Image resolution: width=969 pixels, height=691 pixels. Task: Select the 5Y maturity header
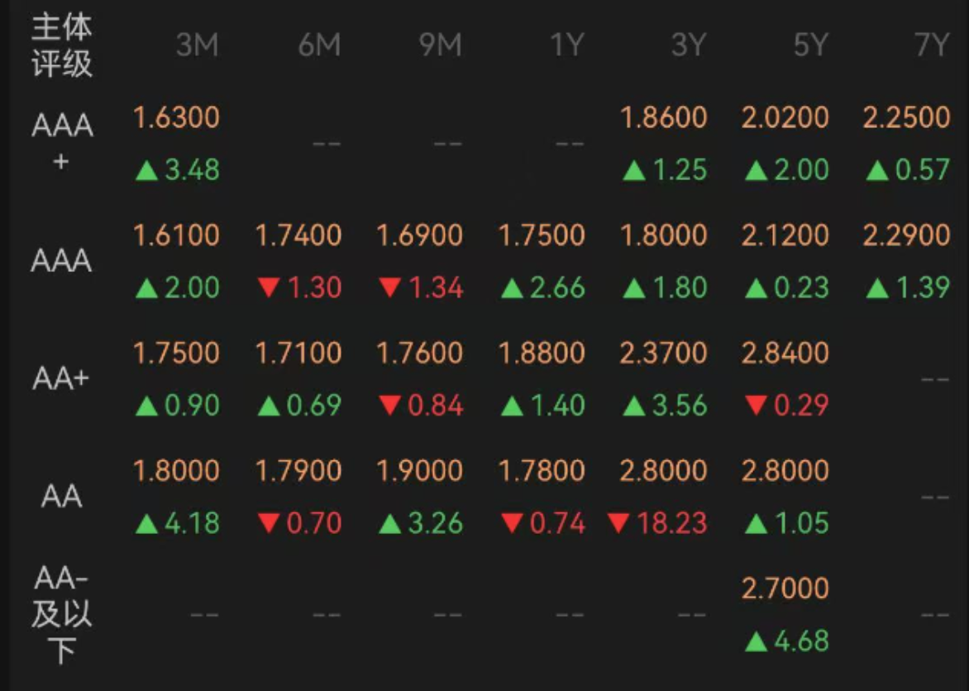click(809, 46)
